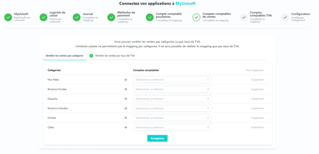The image size is (319, 154).
Task: Expand the Boissons chaudes account selector
Action: tap(172, 108)
